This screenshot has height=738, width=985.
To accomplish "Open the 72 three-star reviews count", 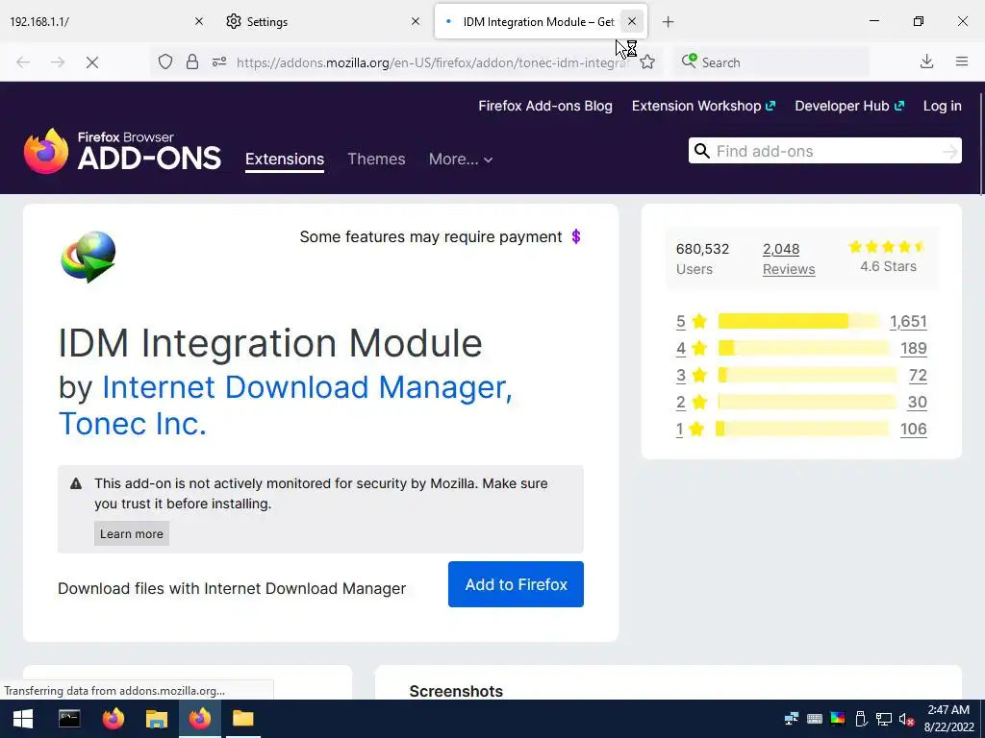I will click(x=918, y=376).
